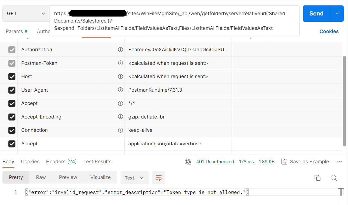This screenshot has height=205, width=348.
Task: Select the Pretty view tab
Action: [16, 177]
